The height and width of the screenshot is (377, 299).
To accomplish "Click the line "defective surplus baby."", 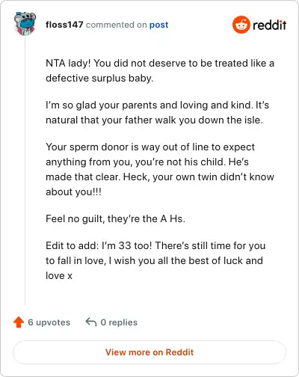I will pos(99,78).
